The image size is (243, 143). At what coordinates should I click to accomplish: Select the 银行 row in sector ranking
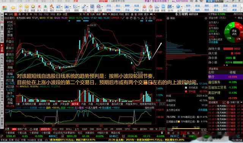pyautogui.click(x=225, y=77)
